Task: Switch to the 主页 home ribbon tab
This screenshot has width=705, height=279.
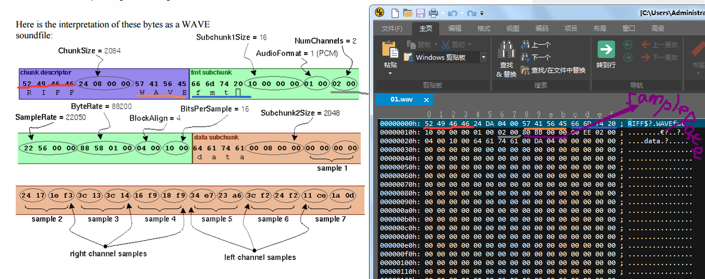Action: (425, 28)
